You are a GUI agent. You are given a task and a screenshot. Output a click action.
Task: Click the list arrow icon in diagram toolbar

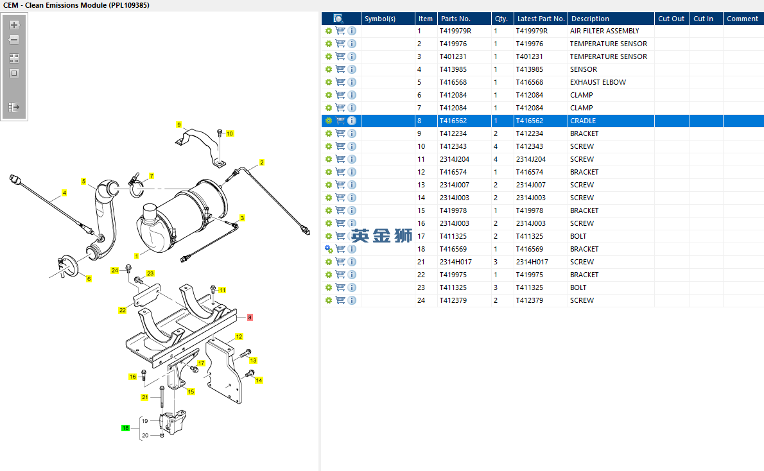click(x=14, y=107)
